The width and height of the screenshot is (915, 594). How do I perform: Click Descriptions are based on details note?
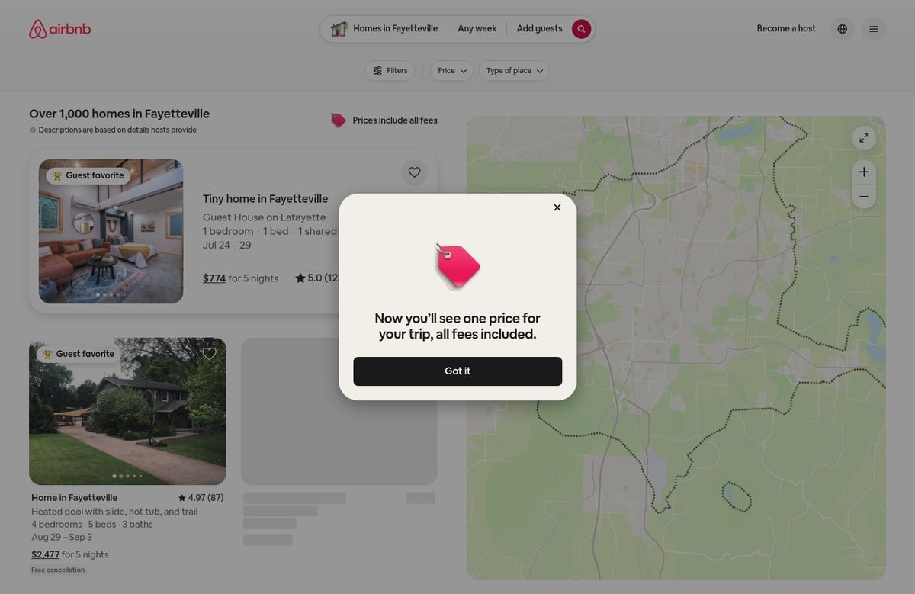click(117, 130)
